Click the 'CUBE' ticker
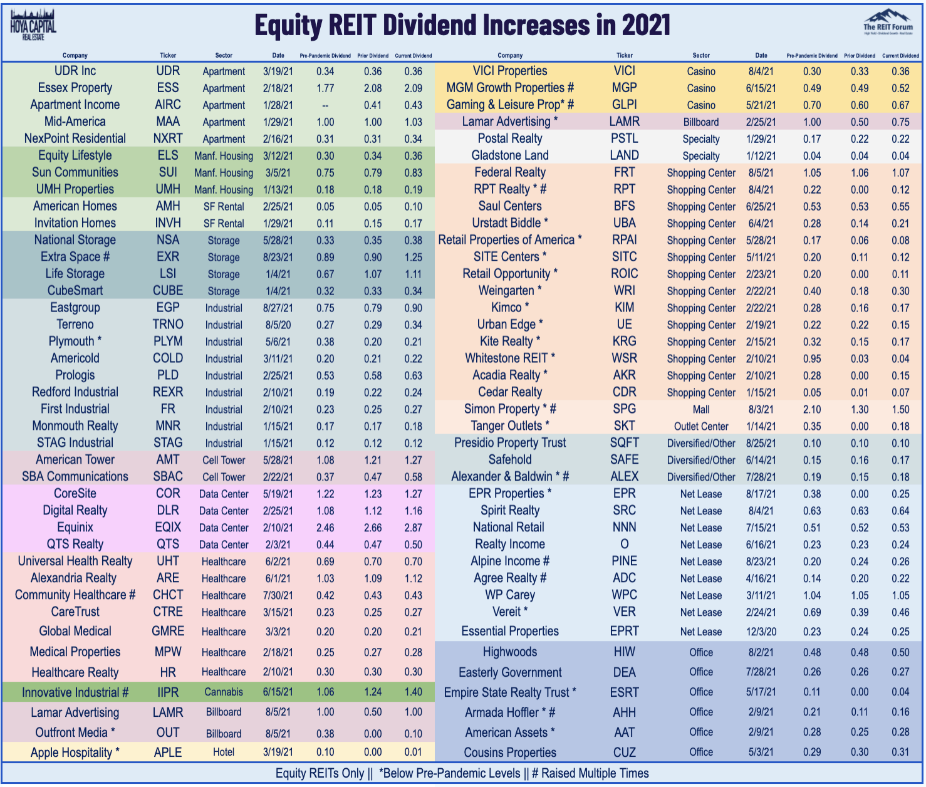 [168, 291]
